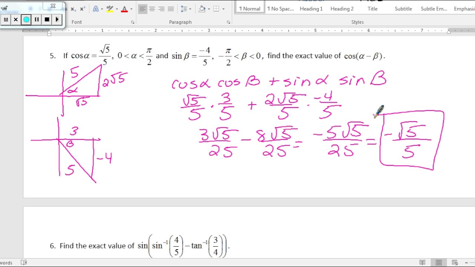Expand font color dropdown arrow
475x267 pixels.
[x=131, y=9]
